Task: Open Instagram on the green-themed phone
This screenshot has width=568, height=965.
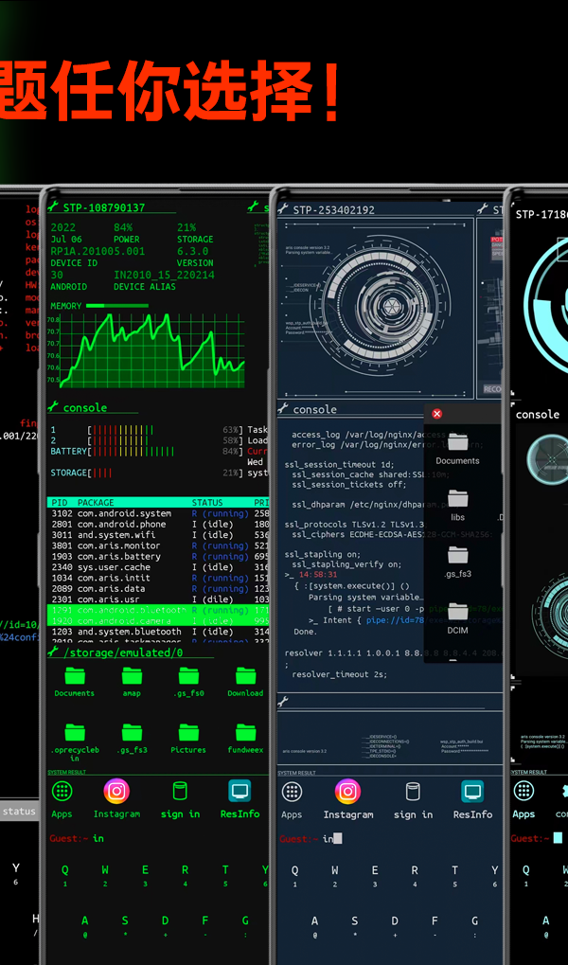Action: click(116, 792)
